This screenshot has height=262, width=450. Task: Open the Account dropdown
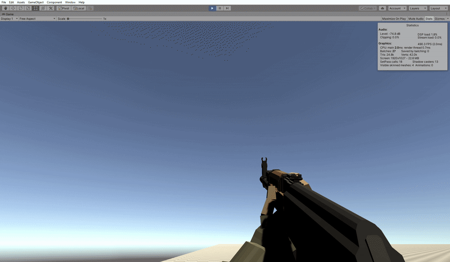click(397, 8)
